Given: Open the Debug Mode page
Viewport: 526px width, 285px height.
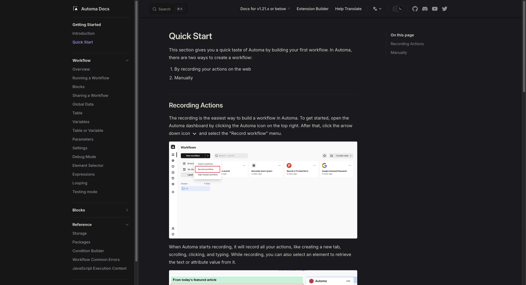Looking at the screenshot, I should tap(84, 157).
